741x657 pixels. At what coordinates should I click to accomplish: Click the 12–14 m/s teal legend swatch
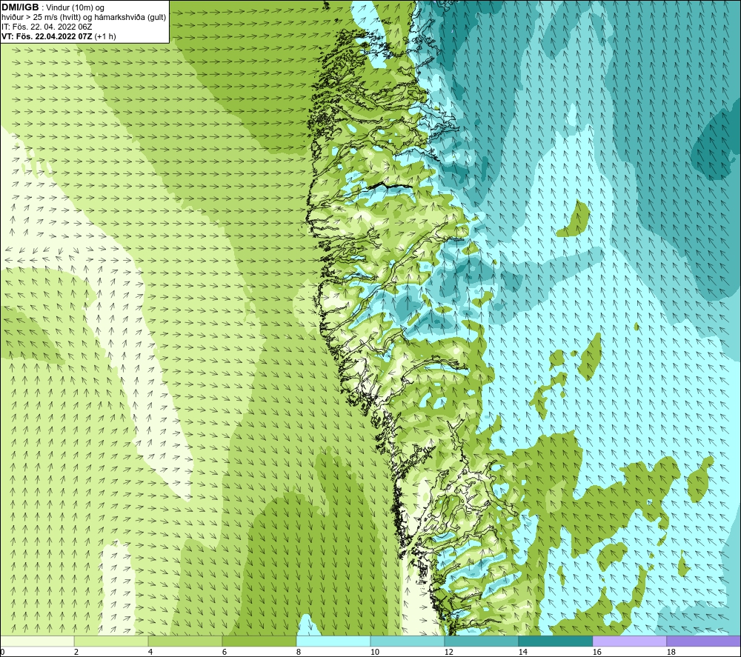click(x=482, y=641)
